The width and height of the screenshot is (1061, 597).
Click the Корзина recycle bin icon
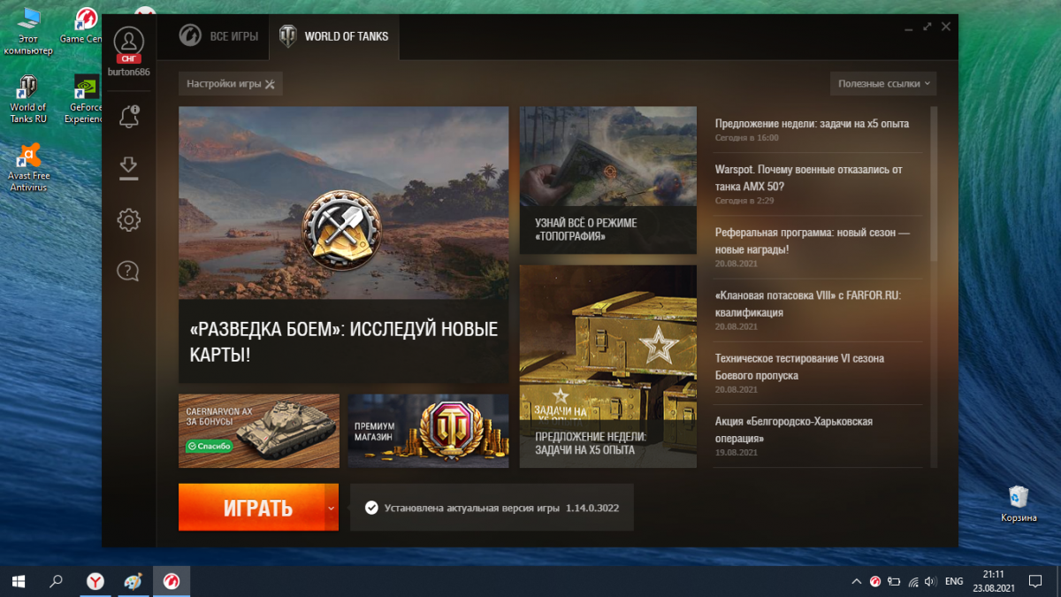[1019, 503]
